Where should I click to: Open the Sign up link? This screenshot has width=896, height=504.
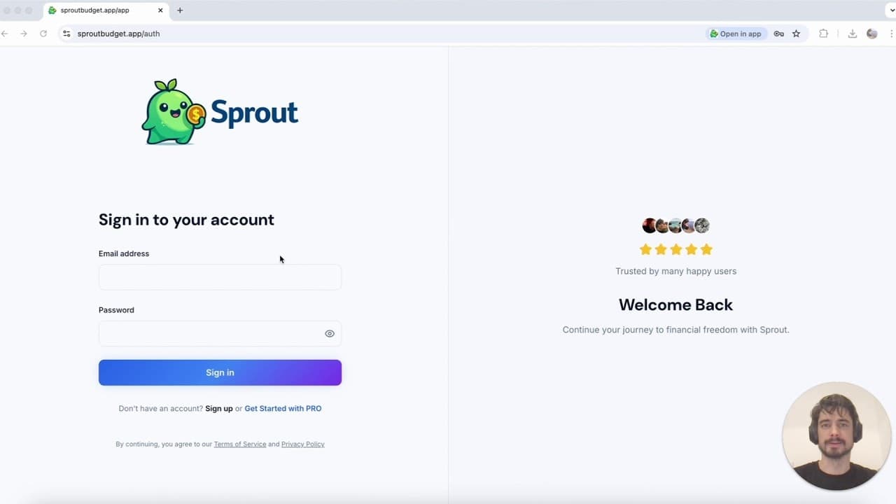(218, 408)
